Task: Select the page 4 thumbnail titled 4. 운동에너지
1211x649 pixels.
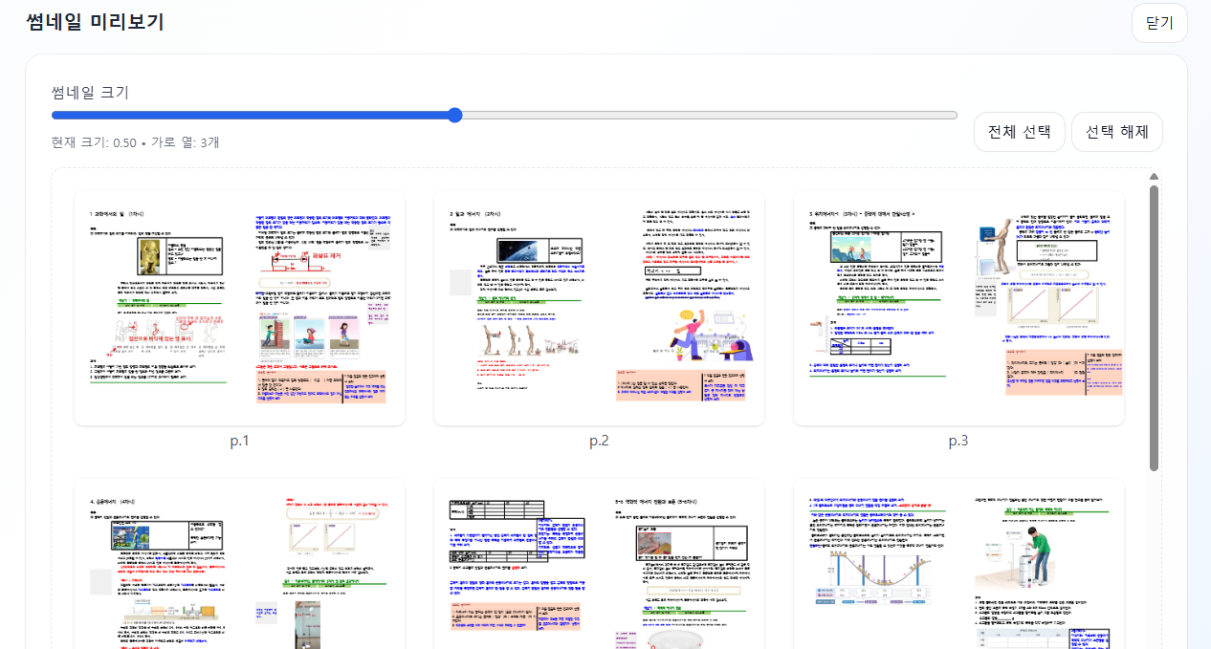Action: pos(239,564)
